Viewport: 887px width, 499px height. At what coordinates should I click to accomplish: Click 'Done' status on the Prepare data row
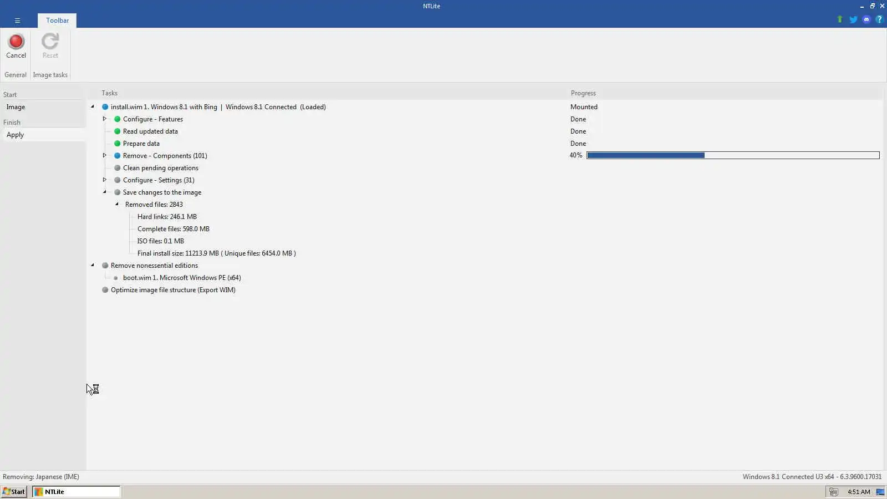578,144
